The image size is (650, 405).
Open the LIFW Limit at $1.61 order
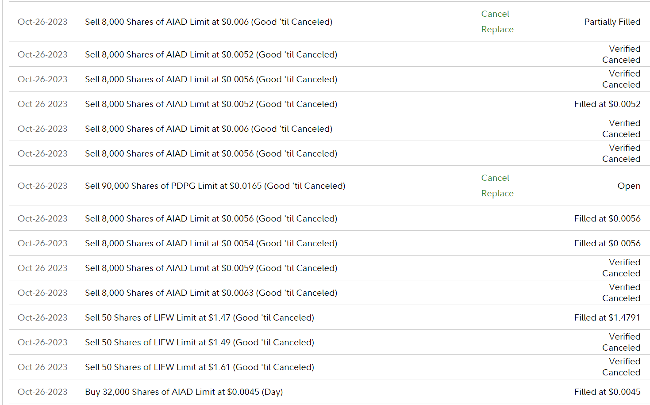200,367
